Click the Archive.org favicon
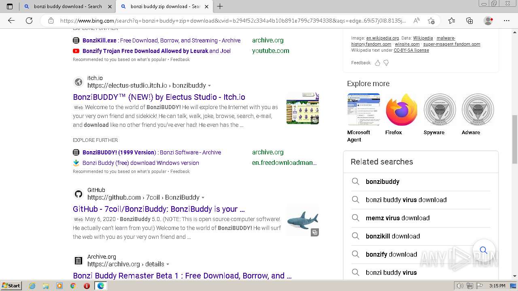 coord(79,261)
